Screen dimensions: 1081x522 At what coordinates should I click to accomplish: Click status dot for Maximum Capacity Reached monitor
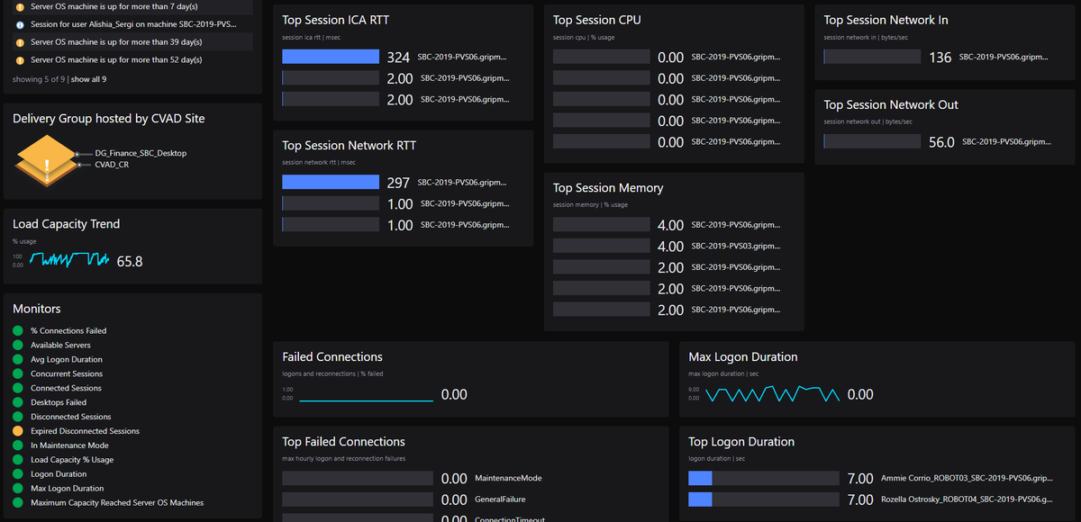17,502
